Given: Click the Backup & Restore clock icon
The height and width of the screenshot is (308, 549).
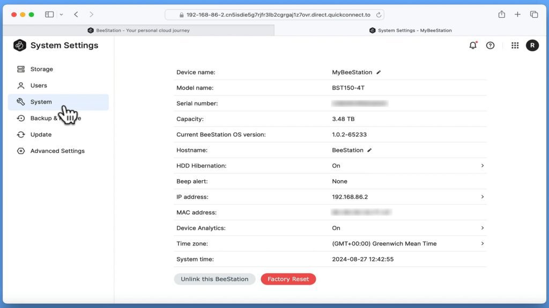Looking at the screenshot, I should [21, 118].
